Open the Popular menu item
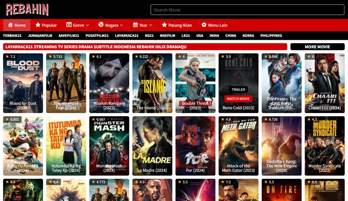 46,25
